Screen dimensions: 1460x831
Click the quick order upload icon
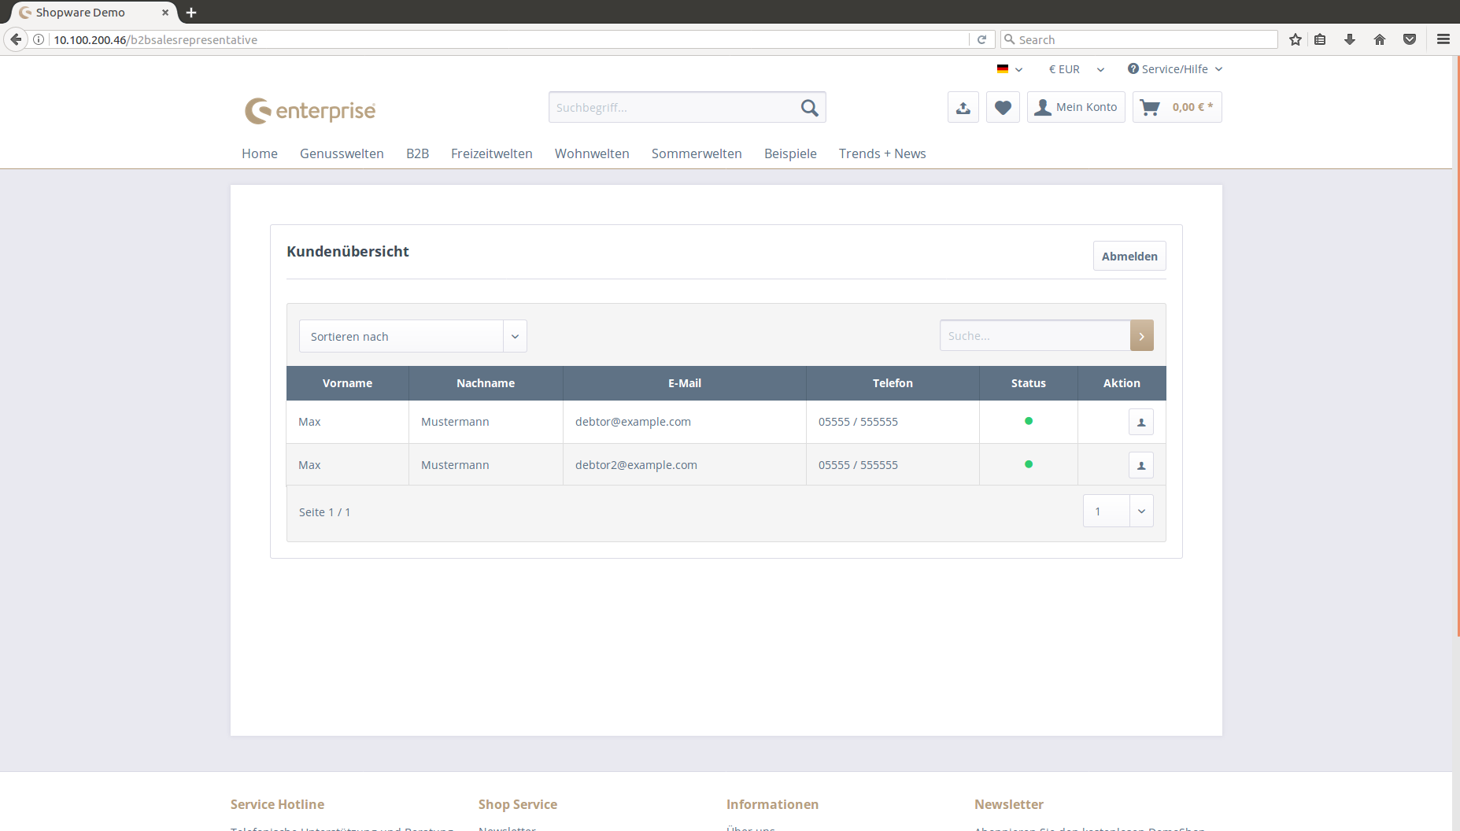click(963, 108)
